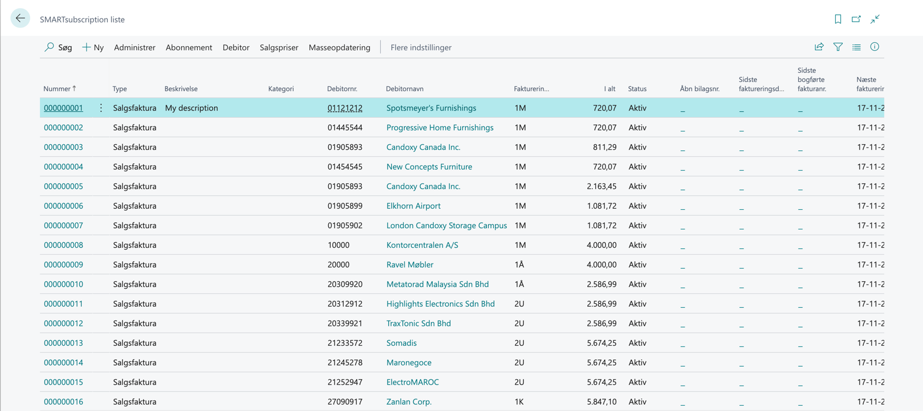The width and height of the screenshot is (923, 411).
Task: Open subscription 000000002 link
Action: [63, 127]
